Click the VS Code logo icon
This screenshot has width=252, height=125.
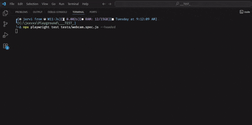pyautogui.click(x=4, y=4)
